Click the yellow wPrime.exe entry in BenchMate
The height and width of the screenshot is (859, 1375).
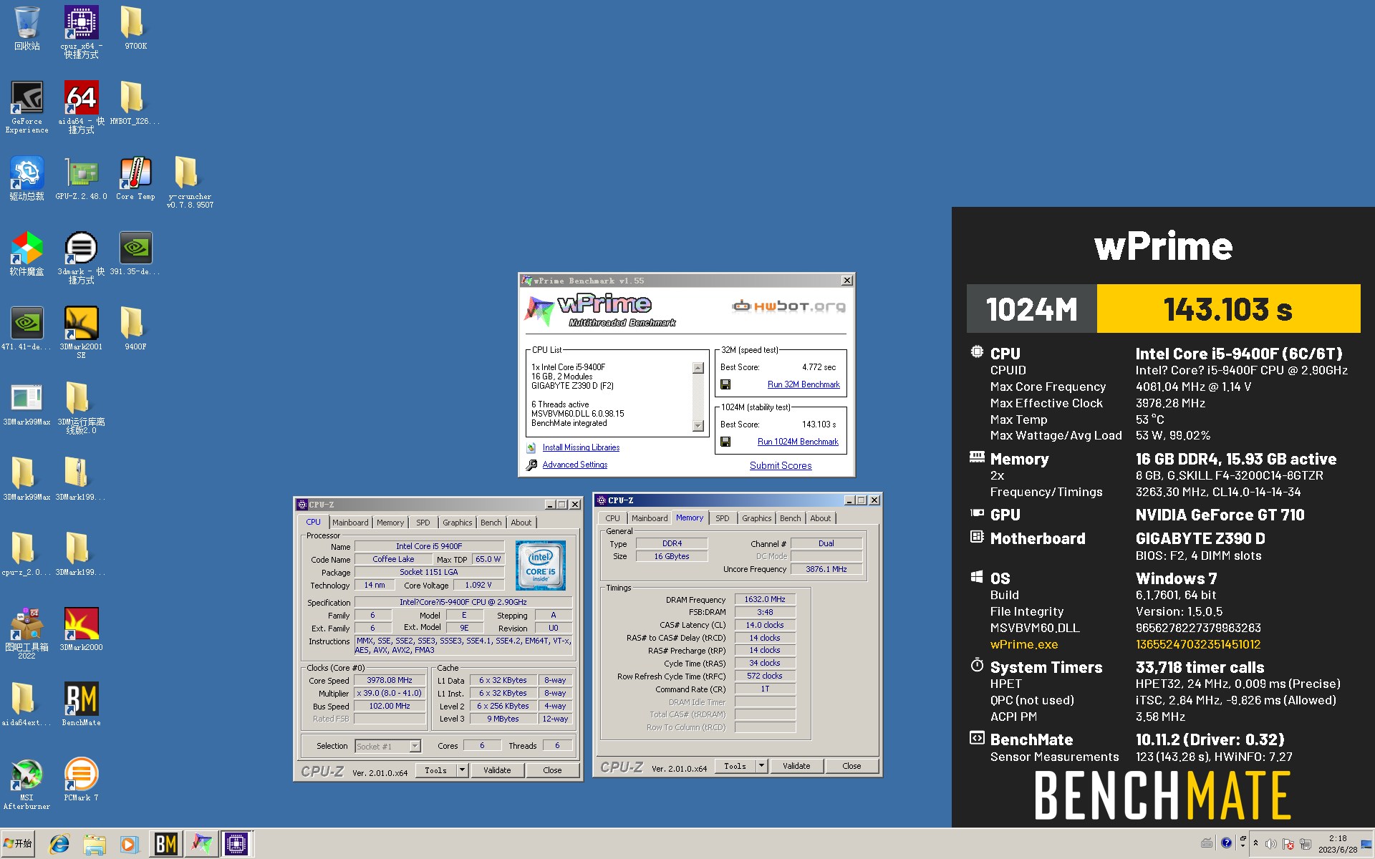coord(1024,644)
